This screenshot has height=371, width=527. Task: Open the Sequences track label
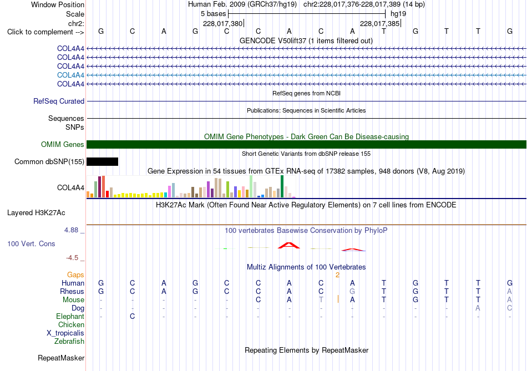pos(66,118)
